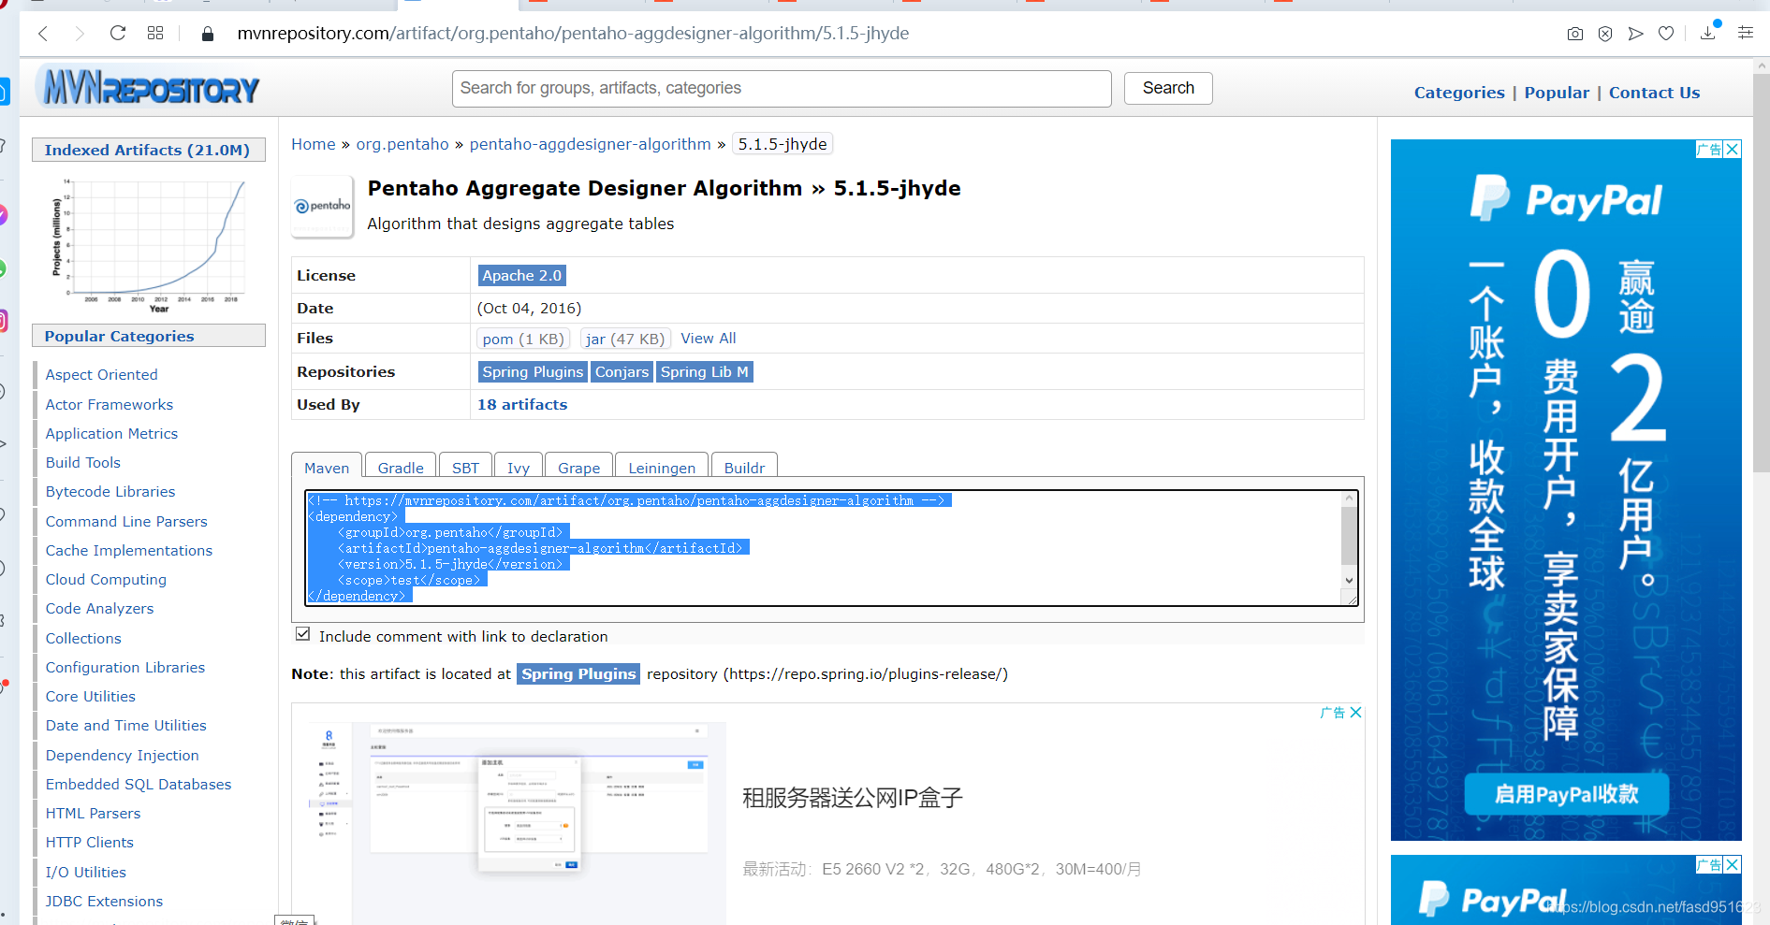1770x925 pixels.
Task: Open the downloads icon with blue dot
Action: [1707, 33]
